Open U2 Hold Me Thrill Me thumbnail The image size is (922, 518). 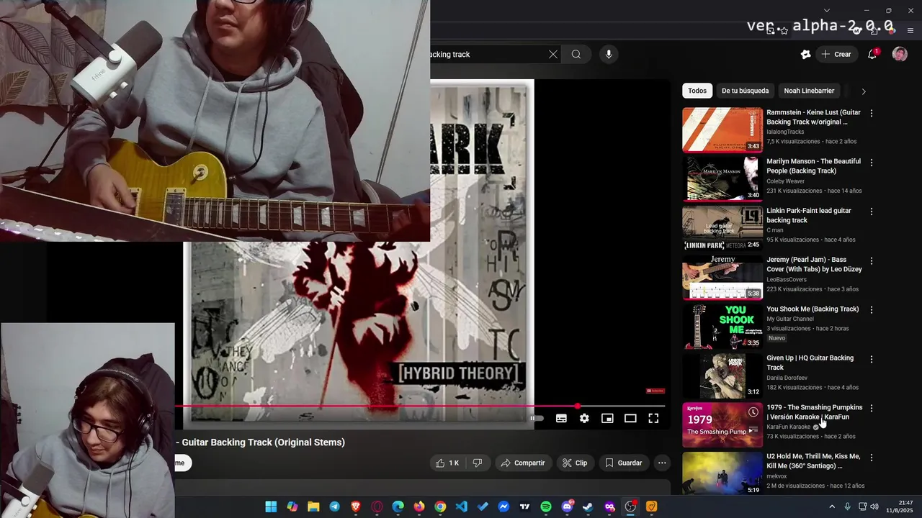[722, 473]
